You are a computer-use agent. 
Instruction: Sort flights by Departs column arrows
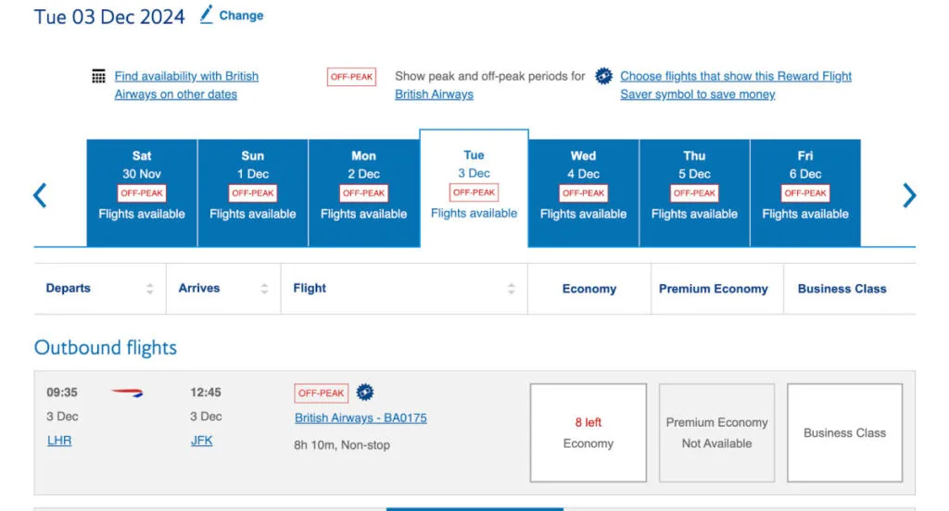pyautogui.click(x=149, y=289)
